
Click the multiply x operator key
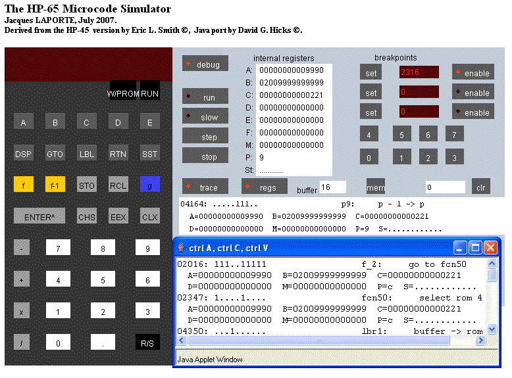[22, 311]
